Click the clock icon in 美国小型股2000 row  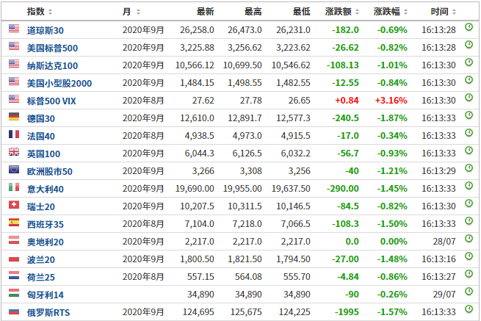pos(469,80)
